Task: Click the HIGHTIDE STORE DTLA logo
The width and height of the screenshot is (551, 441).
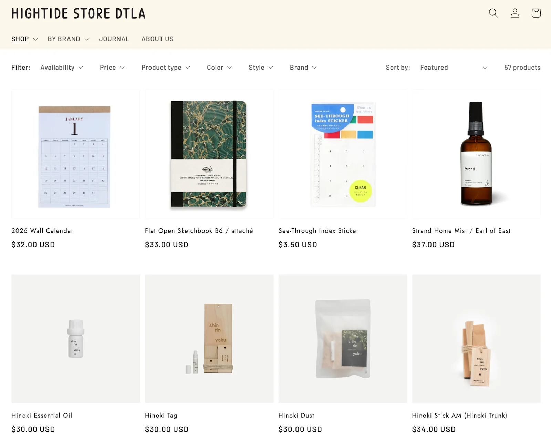Action: 79,13
